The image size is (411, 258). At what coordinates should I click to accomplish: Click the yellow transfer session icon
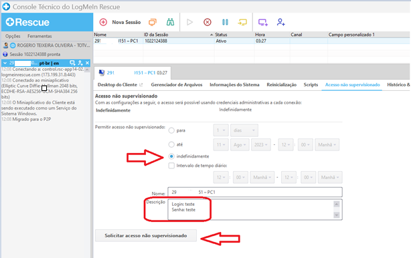pyautogui.click(x=242, y=22)
